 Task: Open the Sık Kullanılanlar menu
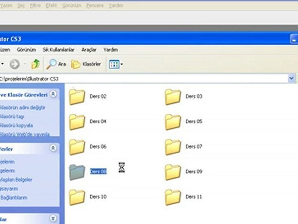58,50
